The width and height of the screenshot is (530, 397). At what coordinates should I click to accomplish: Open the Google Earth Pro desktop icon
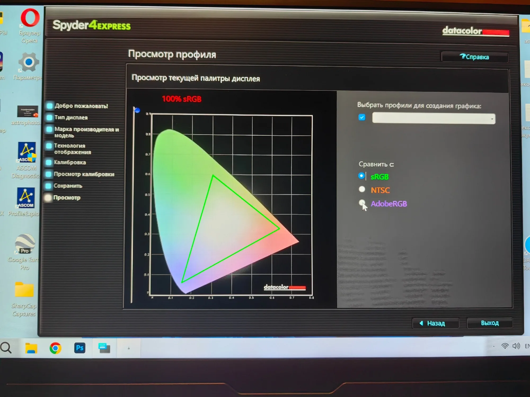[25, 243]
